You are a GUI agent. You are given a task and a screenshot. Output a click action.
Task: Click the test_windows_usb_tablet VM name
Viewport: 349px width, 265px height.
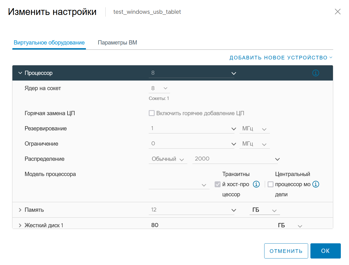pyautogui.click(x=147, y=12)
